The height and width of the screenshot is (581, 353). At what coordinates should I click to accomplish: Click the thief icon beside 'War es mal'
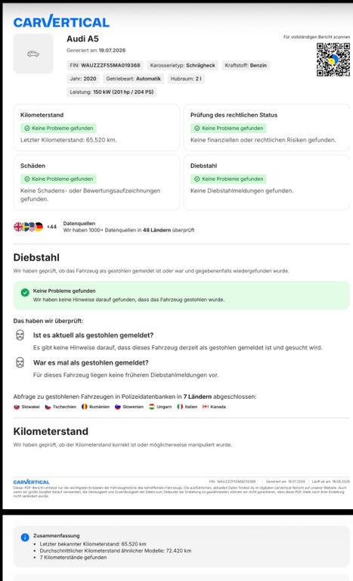pos(20,362)
